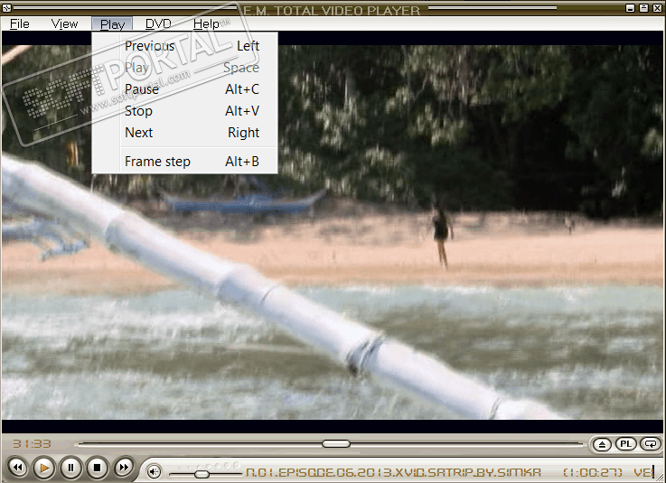Click the eject/open file icon
666x483 pixels.
(602, 444)
